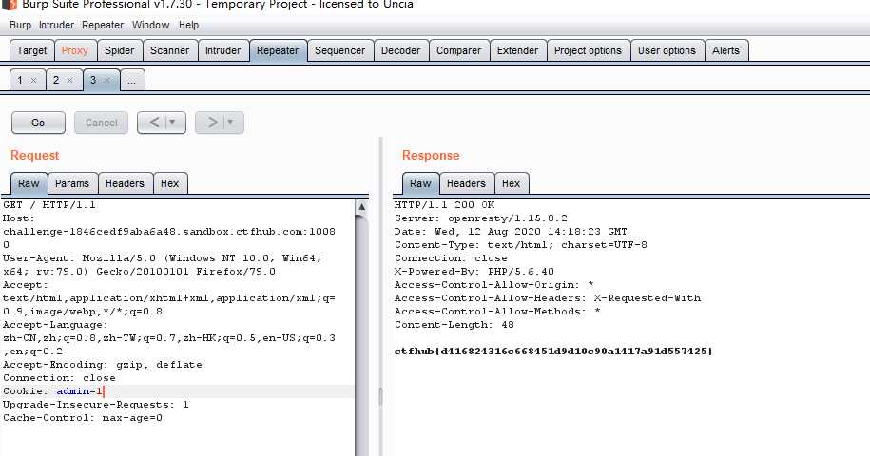Switch to the Scanner tab

coord(170,50)
